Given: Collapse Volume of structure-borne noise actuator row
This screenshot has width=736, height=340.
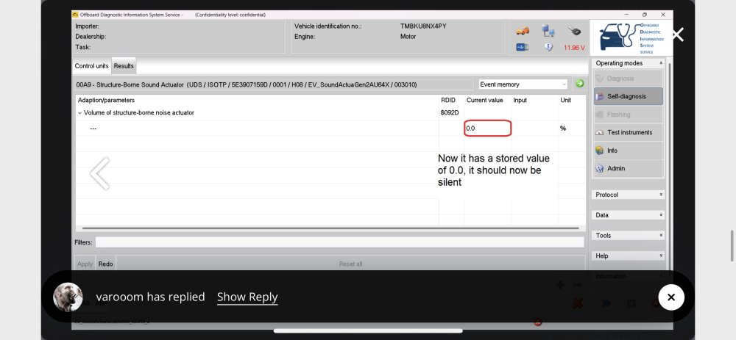Looking at the screenshot, I should 79,113.
